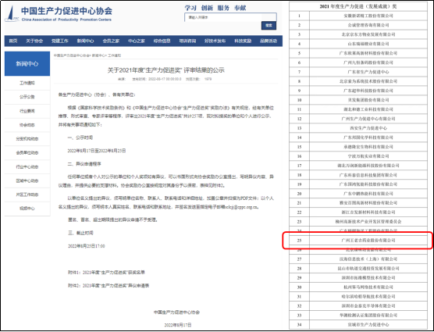Click row 3 北京京东方物业发展有限公司

click(x=368, y=34)
